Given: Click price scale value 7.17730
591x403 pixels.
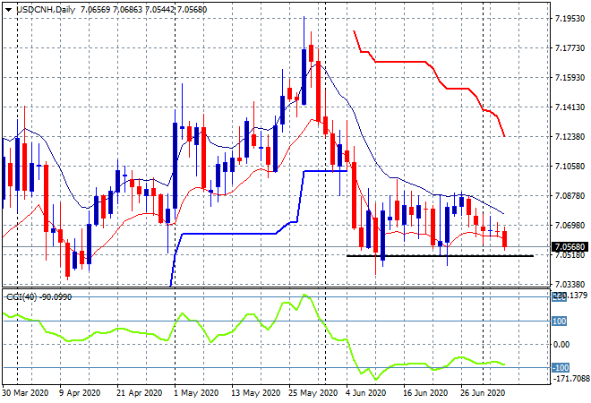Looking at the screenshot, I should coord(570,47).
